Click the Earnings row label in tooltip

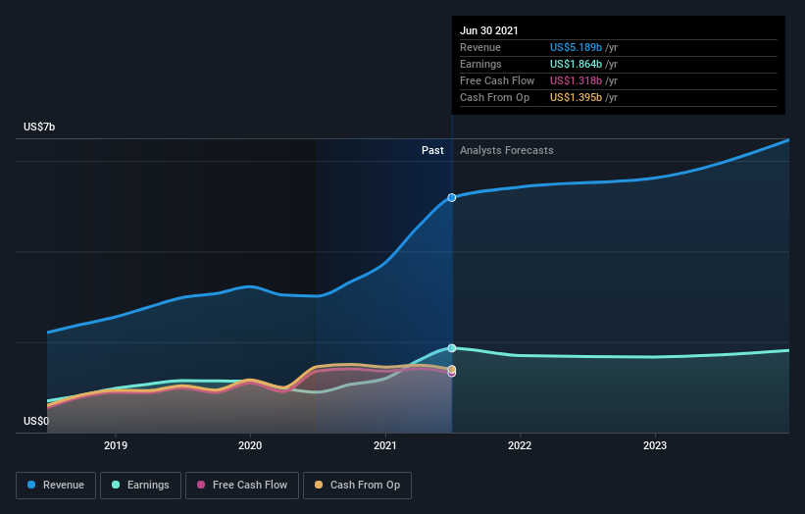tap(480, 64)
